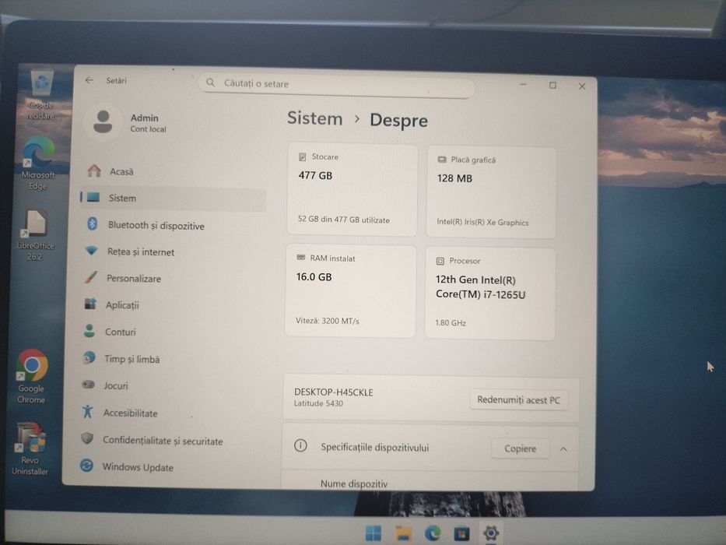Open Microsoft Store from the taskbar
Image resolution: width=726 pixels, height=545 pixels.
click(x=461, y=533)
